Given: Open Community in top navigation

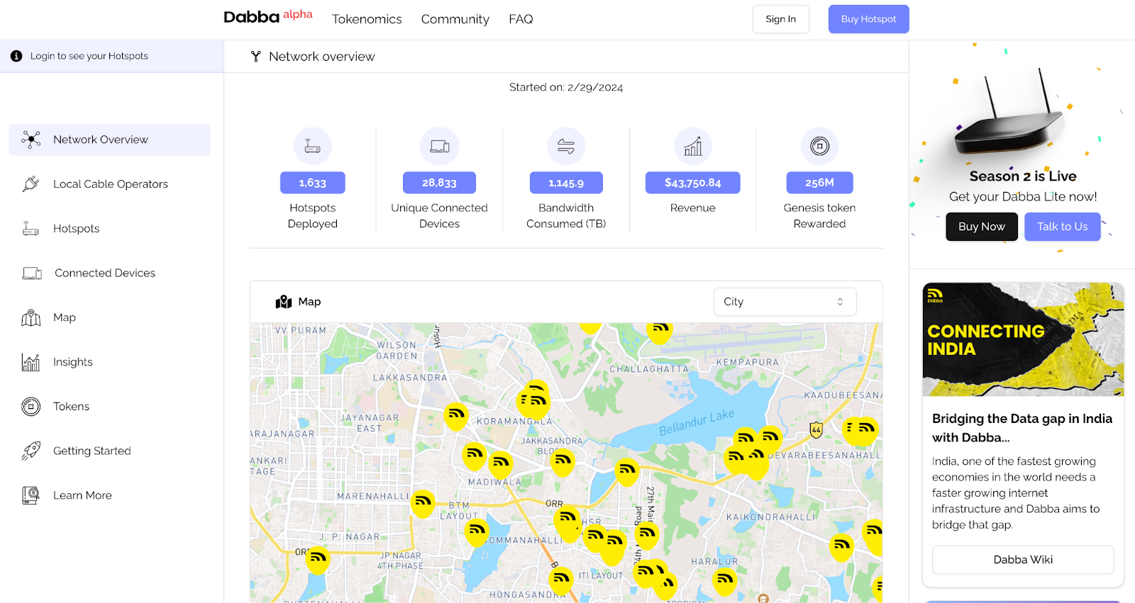Looking at the screenshot, I should tap(455, 19).
